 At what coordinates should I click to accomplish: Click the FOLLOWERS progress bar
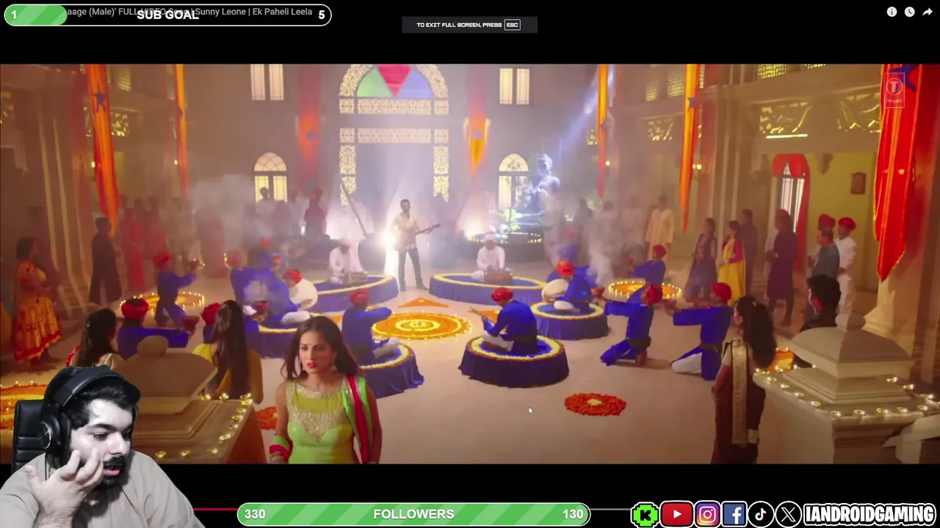pyautogui.click(x=414, y=514)
